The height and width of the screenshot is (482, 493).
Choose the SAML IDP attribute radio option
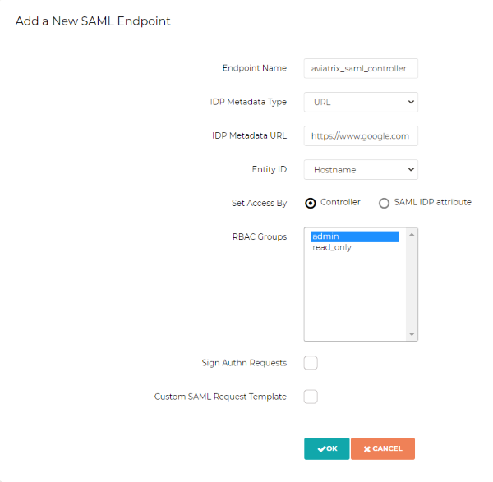(x=384, y=203)
